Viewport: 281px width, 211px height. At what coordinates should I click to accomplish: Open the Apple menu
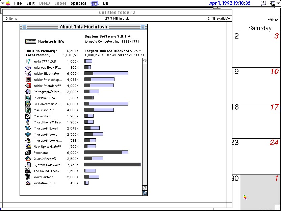pyautogui.click(x=8, y=3)
